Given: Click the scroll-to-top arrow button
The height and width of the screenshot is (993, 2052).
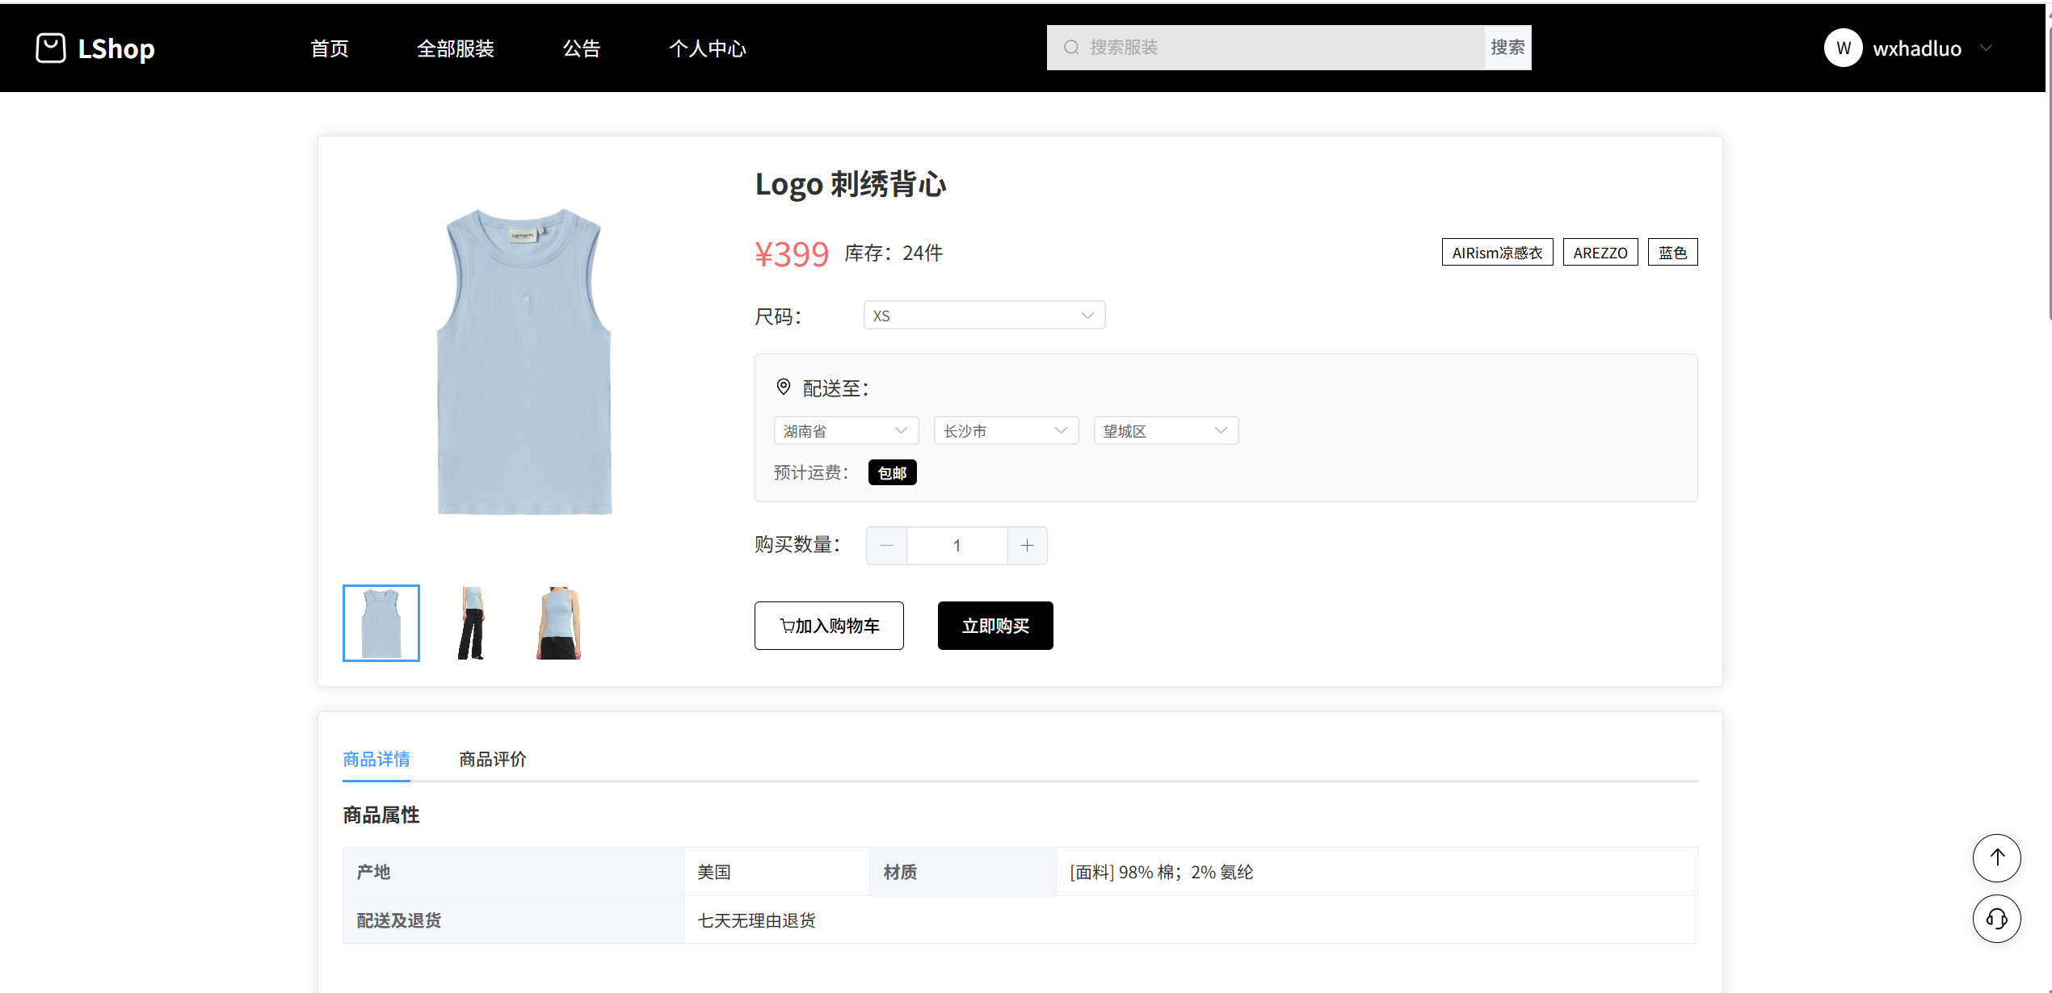Looking at the screenshot, I should tap(1996, 857).
